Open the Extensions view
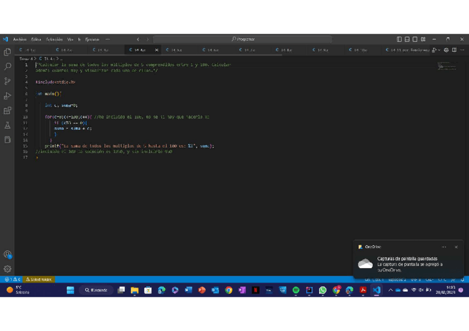The width and height of the screenshot is (469, 331). [7, 111]
